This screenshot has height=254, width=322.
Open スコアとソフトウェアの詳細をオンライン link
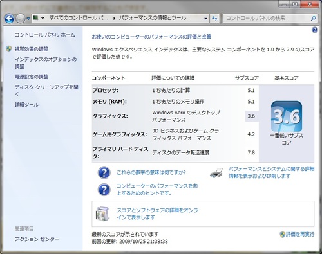tap(157, 213)
